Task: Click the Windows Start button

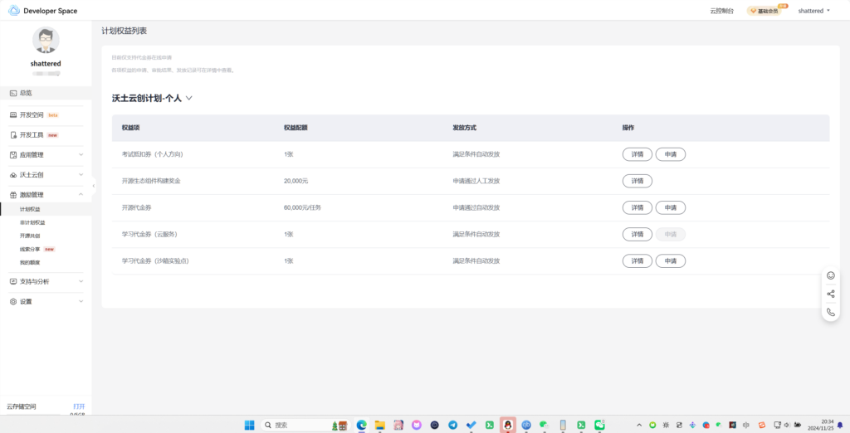Action: [250, 425]
